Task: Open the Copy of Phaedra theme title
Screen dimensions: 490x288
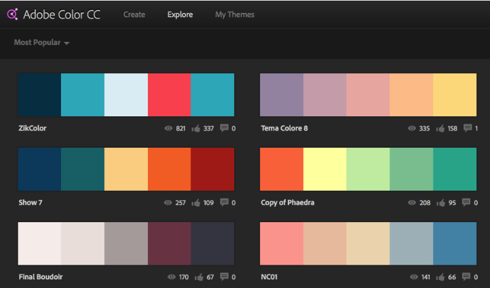Action: [x=287, y=202]
